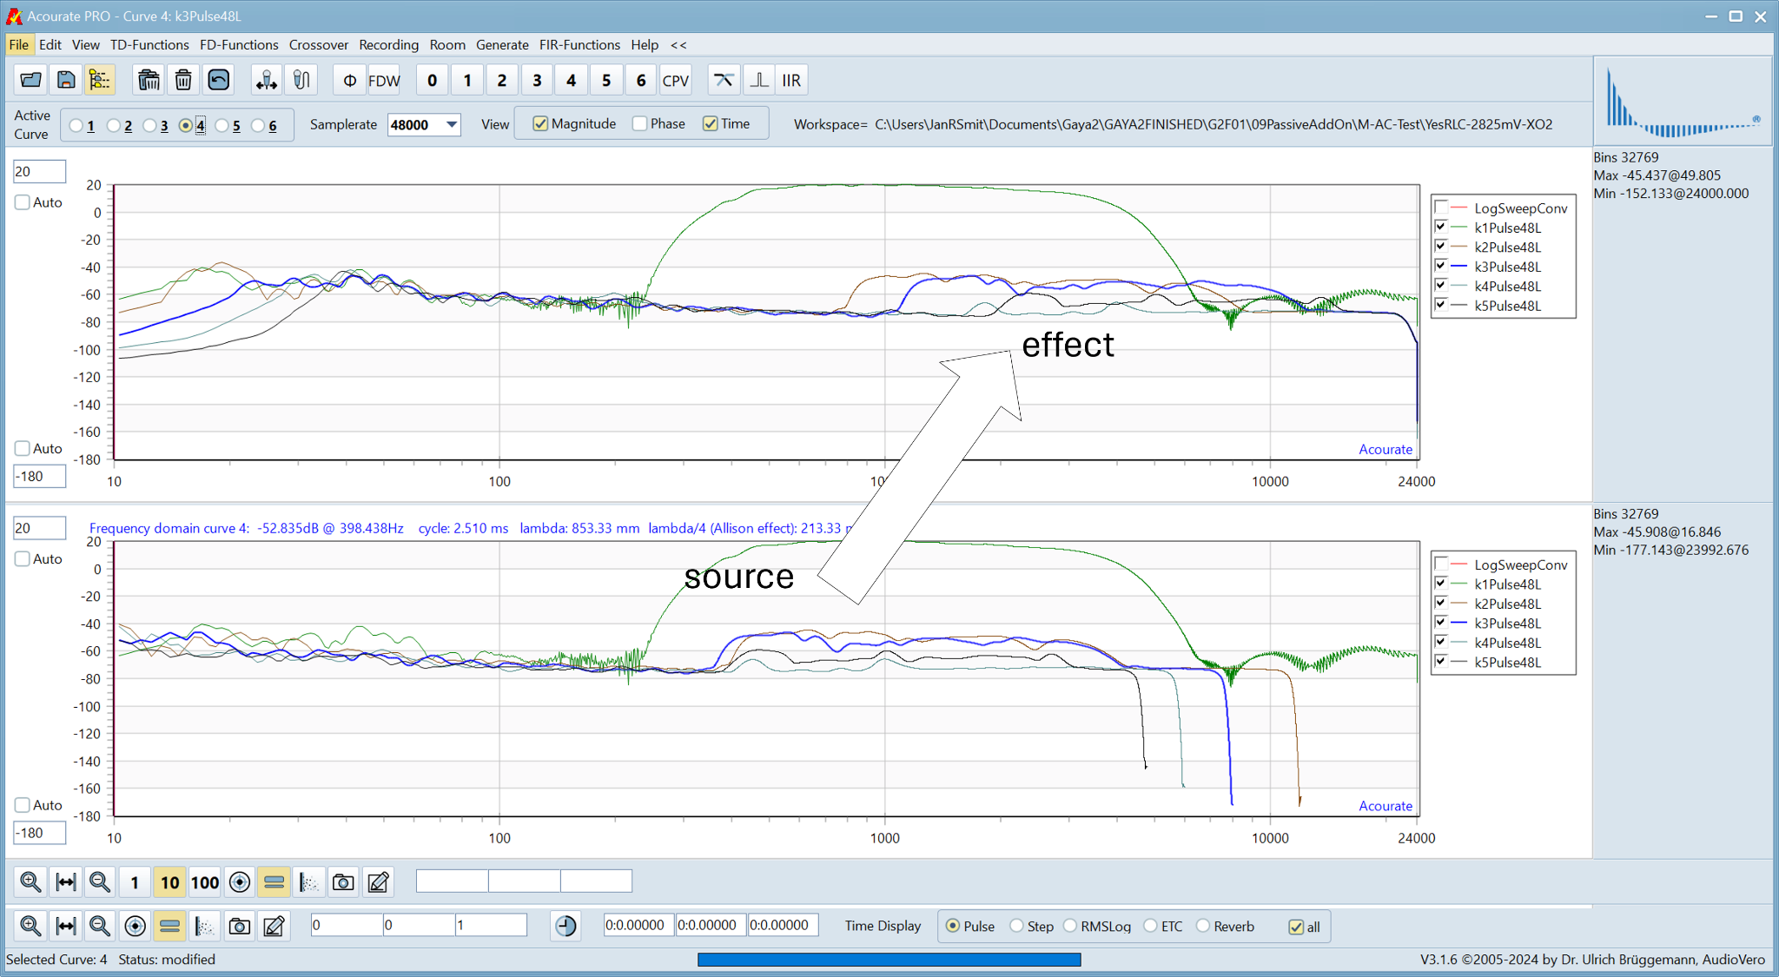Click the microphone cable icon

(x=301, y=80)
